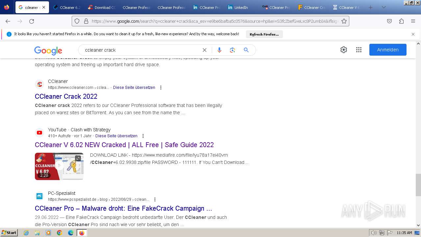List all tabs with the chevron dropdown
This screenshot has height=237, width=421.
point(384,7)
